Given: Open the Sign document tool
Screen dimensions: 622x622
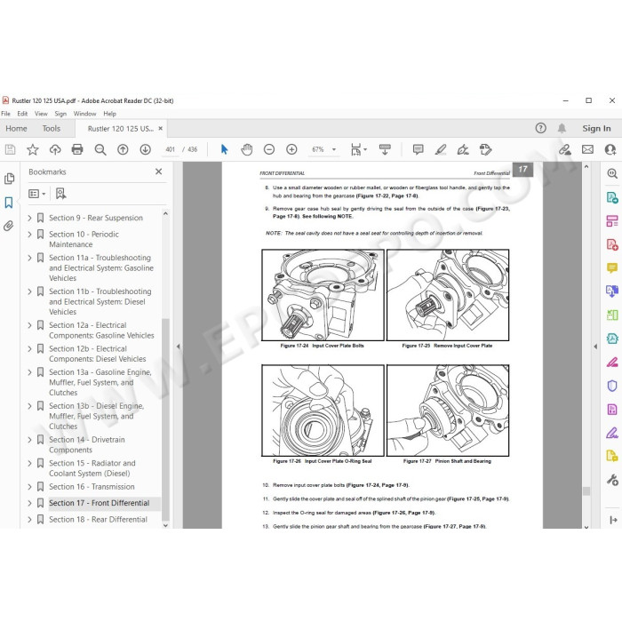Looking at the screenshot, I should pyautogui.click(x=463, y=149).
